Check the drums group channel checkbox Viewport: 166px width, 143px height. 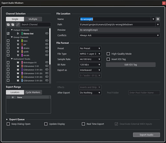8,48
